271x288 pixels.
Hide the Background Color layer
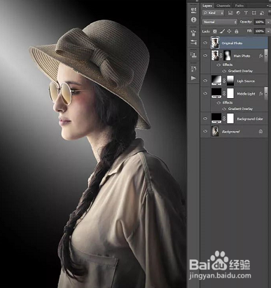click(205, 118)
